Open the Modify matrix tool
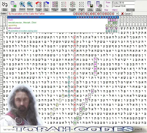 (13, 4)
